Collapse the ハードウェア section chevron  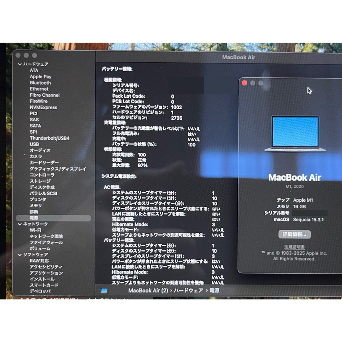coord(20,64)
